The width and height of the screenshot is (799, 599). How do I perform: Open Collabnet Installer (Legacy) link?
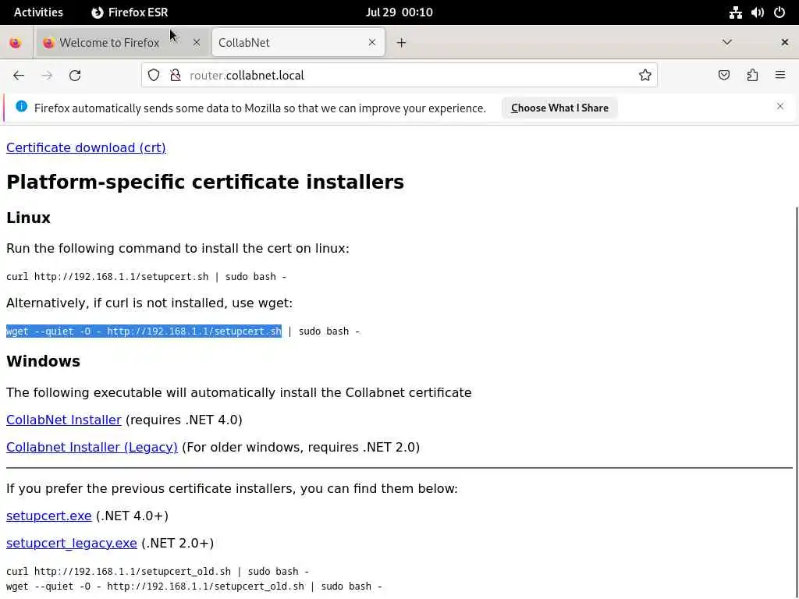[x=92, y=447]
